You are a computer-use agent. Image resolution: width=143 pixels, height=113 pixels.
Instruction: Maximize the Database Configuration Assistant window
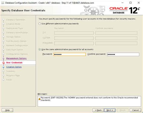[x=130, y=3]
